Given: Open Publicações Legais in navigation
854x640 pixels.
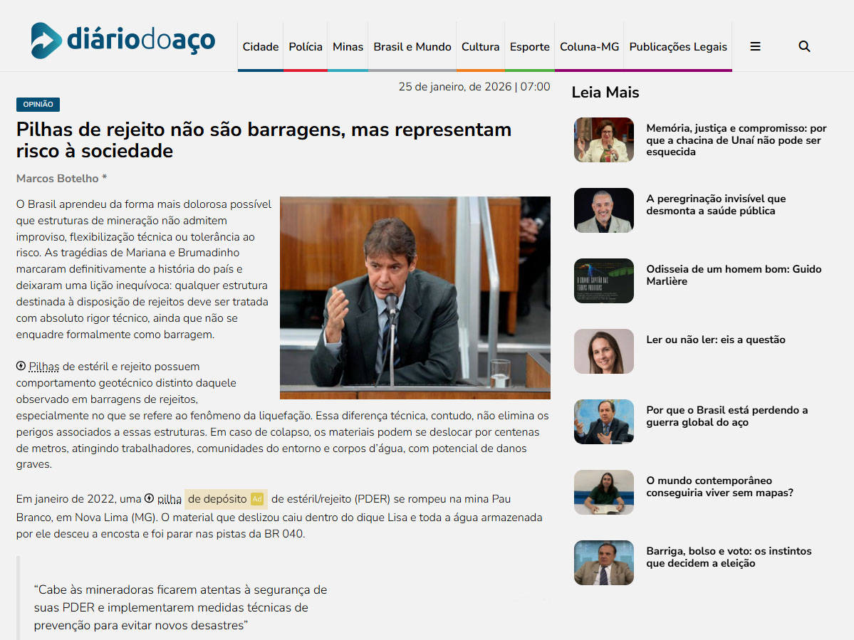Looking at the screenshot, I should [x=678, y=47].
